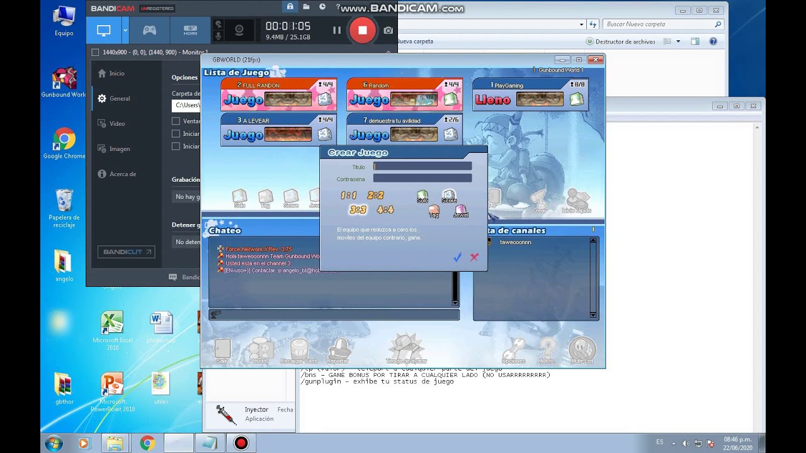Open the Mi Info question icon
The width and height of the screenshot is (806, 453).
(x=547, y=351)
